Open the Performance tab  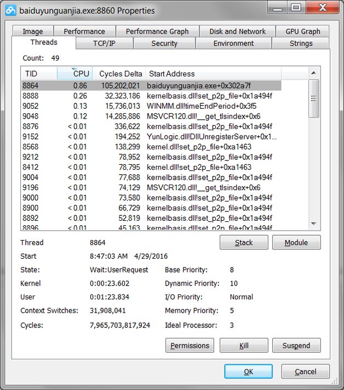[x=84, y=31]
